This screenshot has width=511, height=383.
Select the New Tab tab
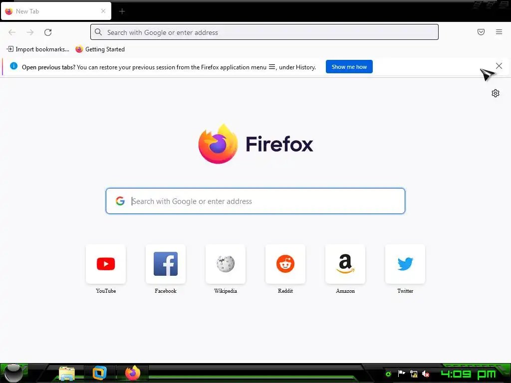tap(56, 11)
